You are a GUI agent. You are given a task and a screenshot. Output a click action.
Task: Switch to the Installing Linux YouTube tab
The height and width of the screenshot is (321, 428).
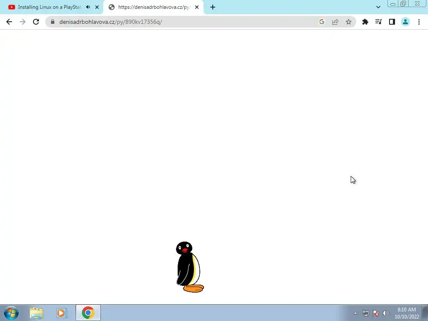point(49,7)
